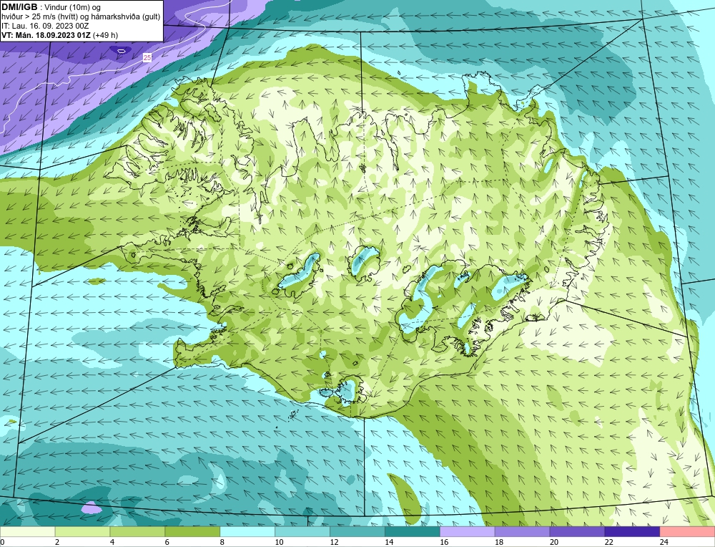Click the '(+49 h)' forecast offset text
The width and height of the screenshot is (715, 547).
(x=105, y=35)
